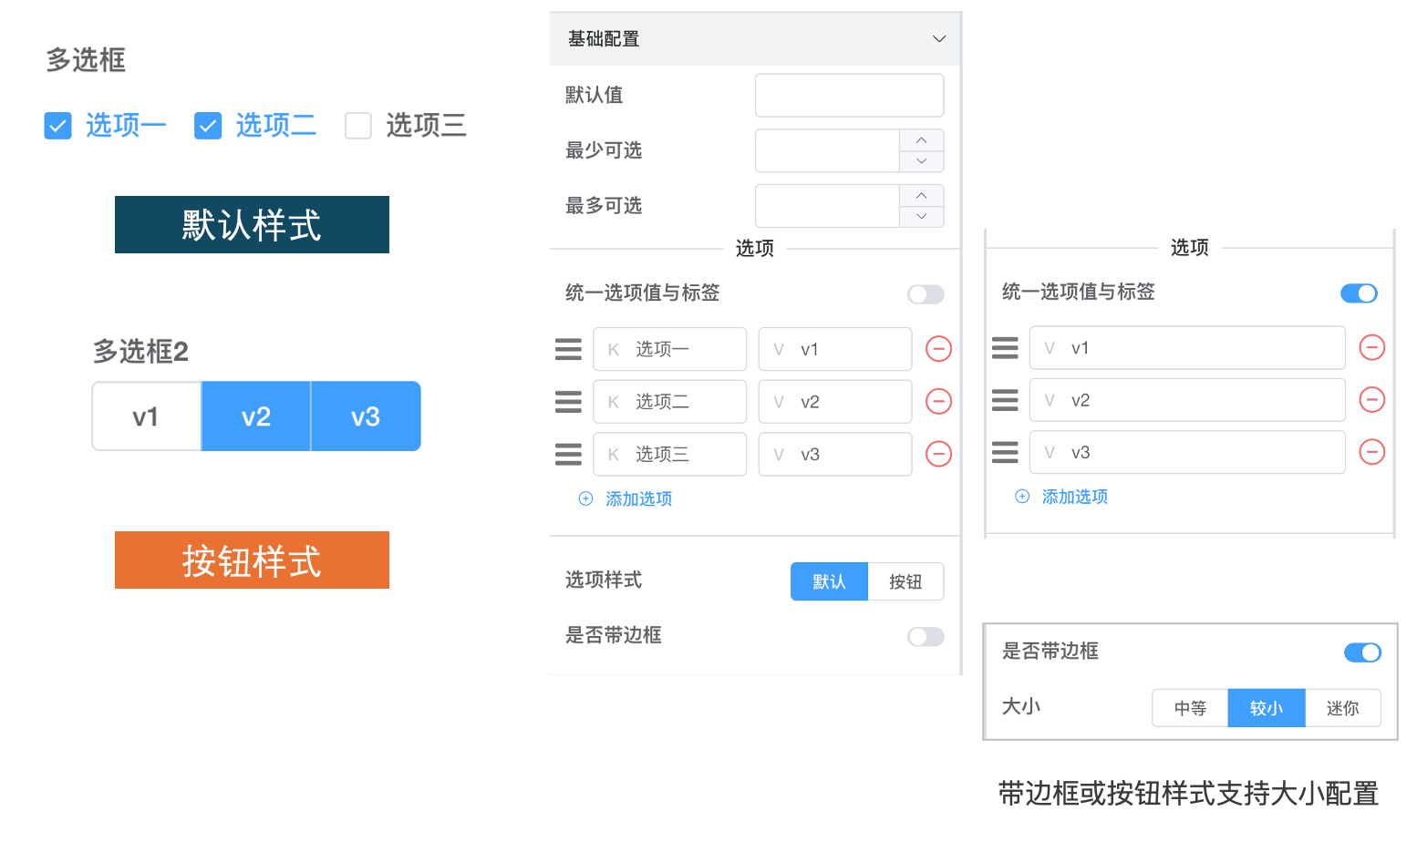
Task: Increase 最少可选 value with up arrow
Action: coord(921,140)
